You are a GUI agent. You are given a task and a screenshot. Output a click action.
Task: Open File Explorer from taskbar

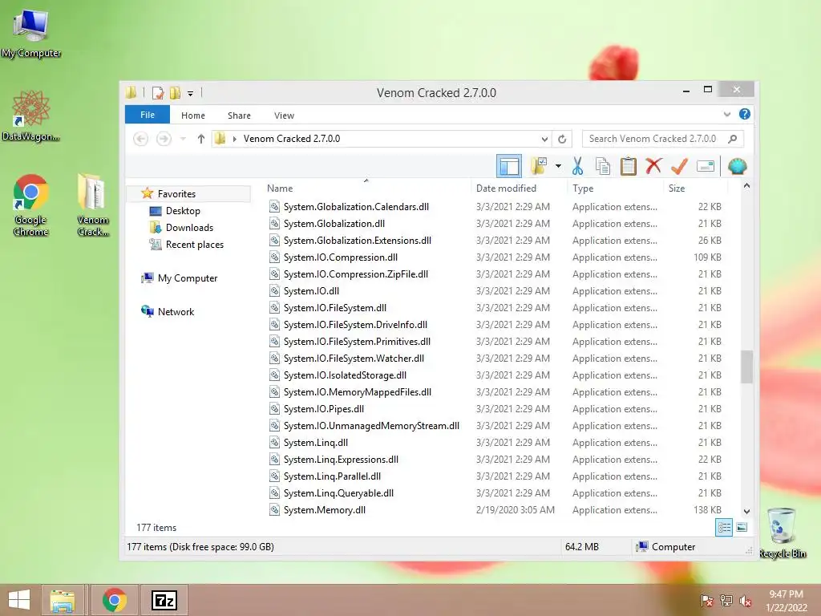63,600
